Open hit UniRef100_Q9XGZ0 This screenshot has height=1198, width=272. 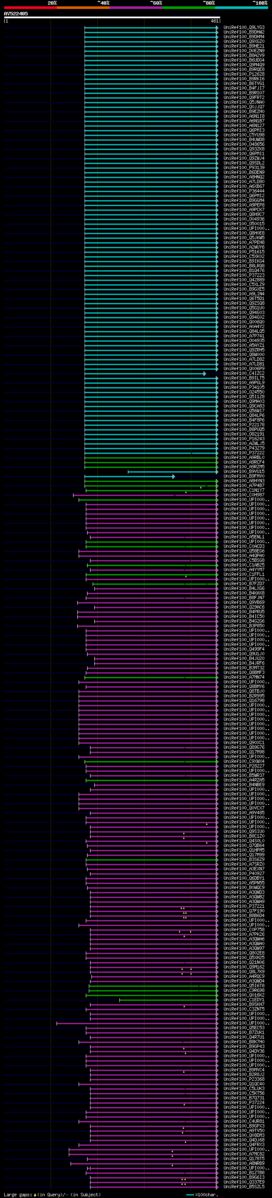244,41
